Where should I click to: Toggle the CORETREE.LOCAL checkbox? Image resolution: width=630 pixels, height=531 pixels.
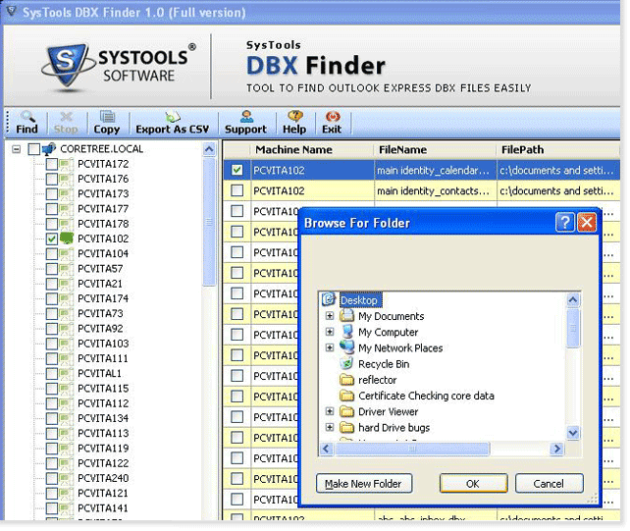click(x=34, y=149)
